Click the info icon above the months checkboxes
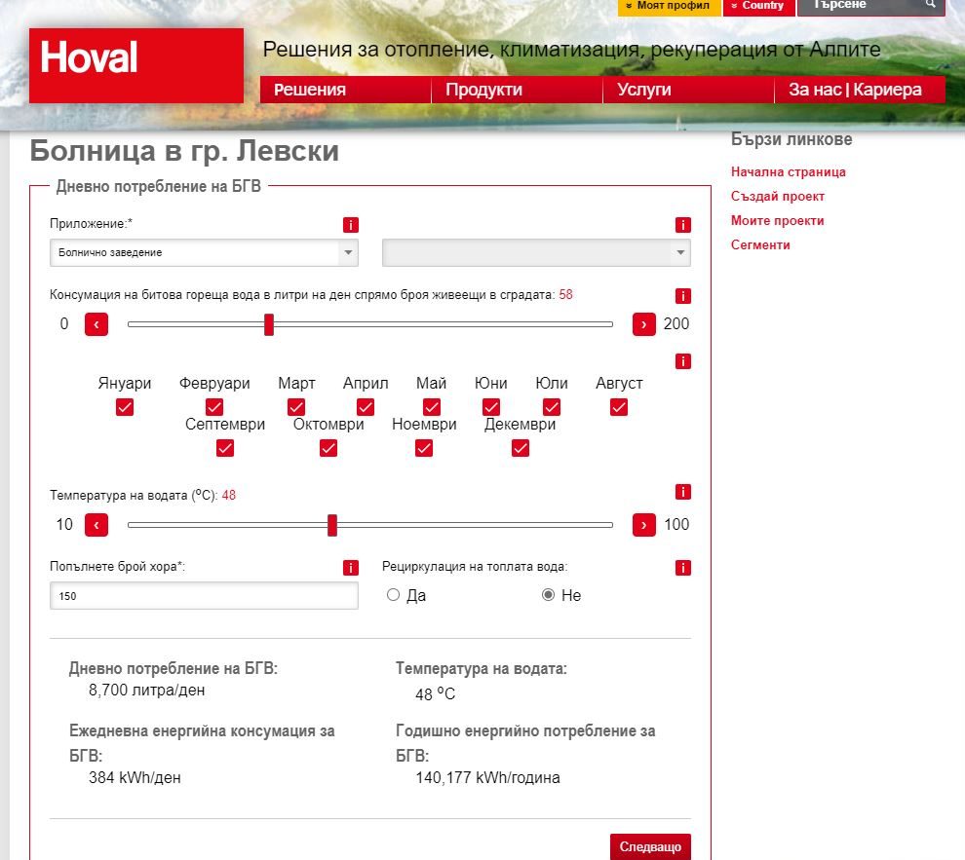Viewport: 965px width, 860px height. tap(682, 361)
